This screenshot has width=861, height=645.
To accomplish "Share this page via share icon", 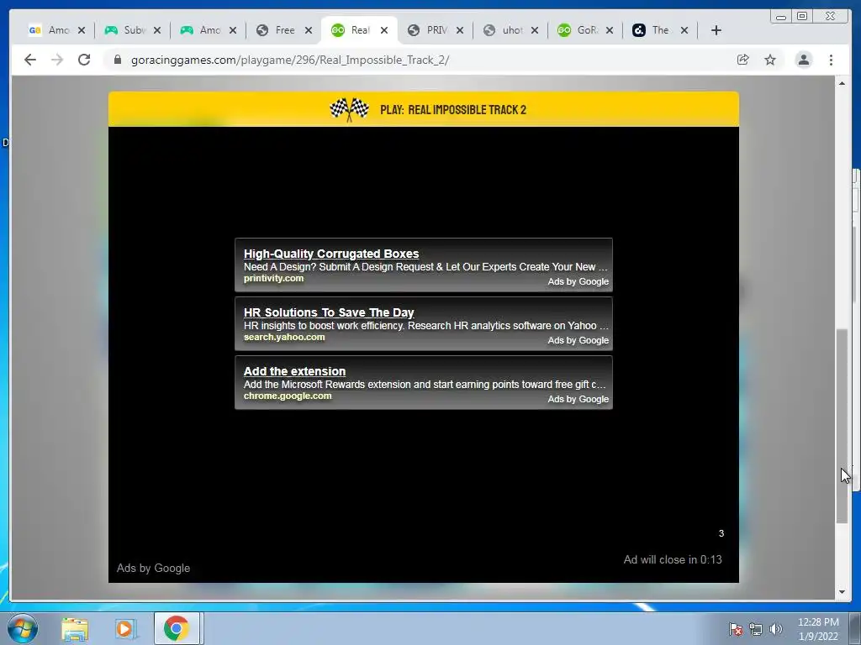I will [743, 60].
